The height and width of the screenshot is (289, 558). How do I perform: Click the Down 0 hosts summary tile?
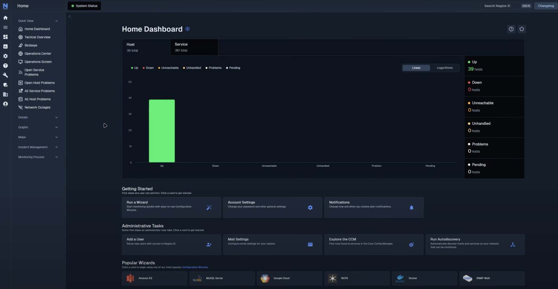(495, 86)
